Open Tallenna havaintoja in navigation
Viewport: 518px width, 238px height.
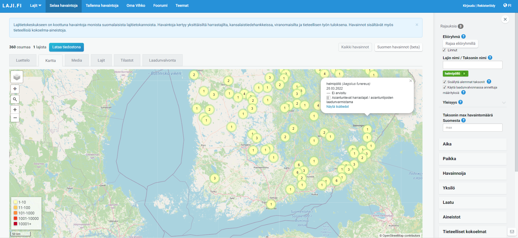[x=102, y=6]
